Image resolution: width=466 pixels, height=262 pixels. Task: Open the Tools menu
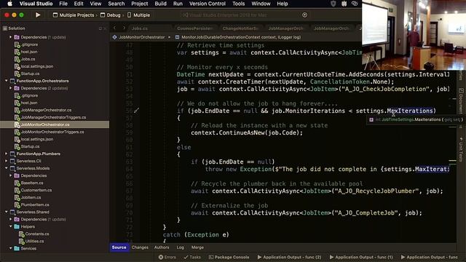(238, 4)
